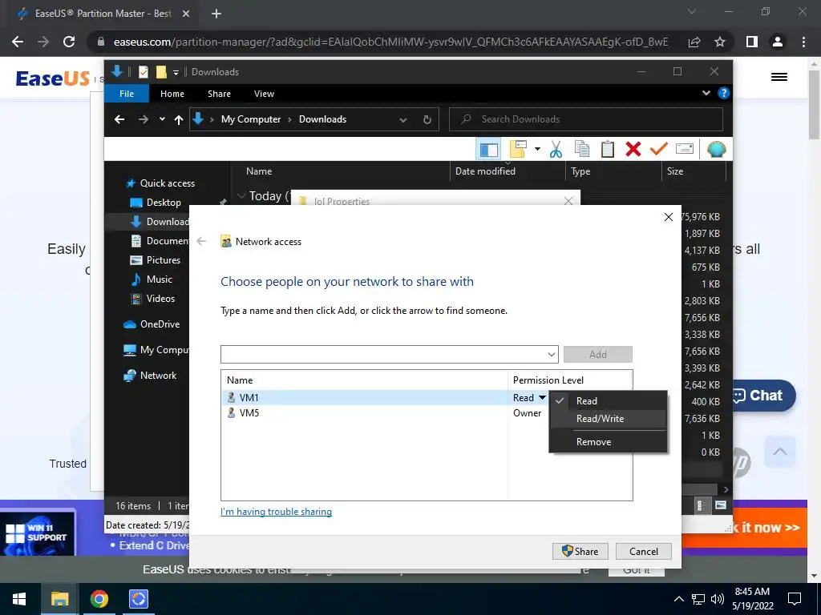The width and height of the screenshot is (821, 615).
Task: Open Pictures in navigation pane
Action: pos(163,260)
